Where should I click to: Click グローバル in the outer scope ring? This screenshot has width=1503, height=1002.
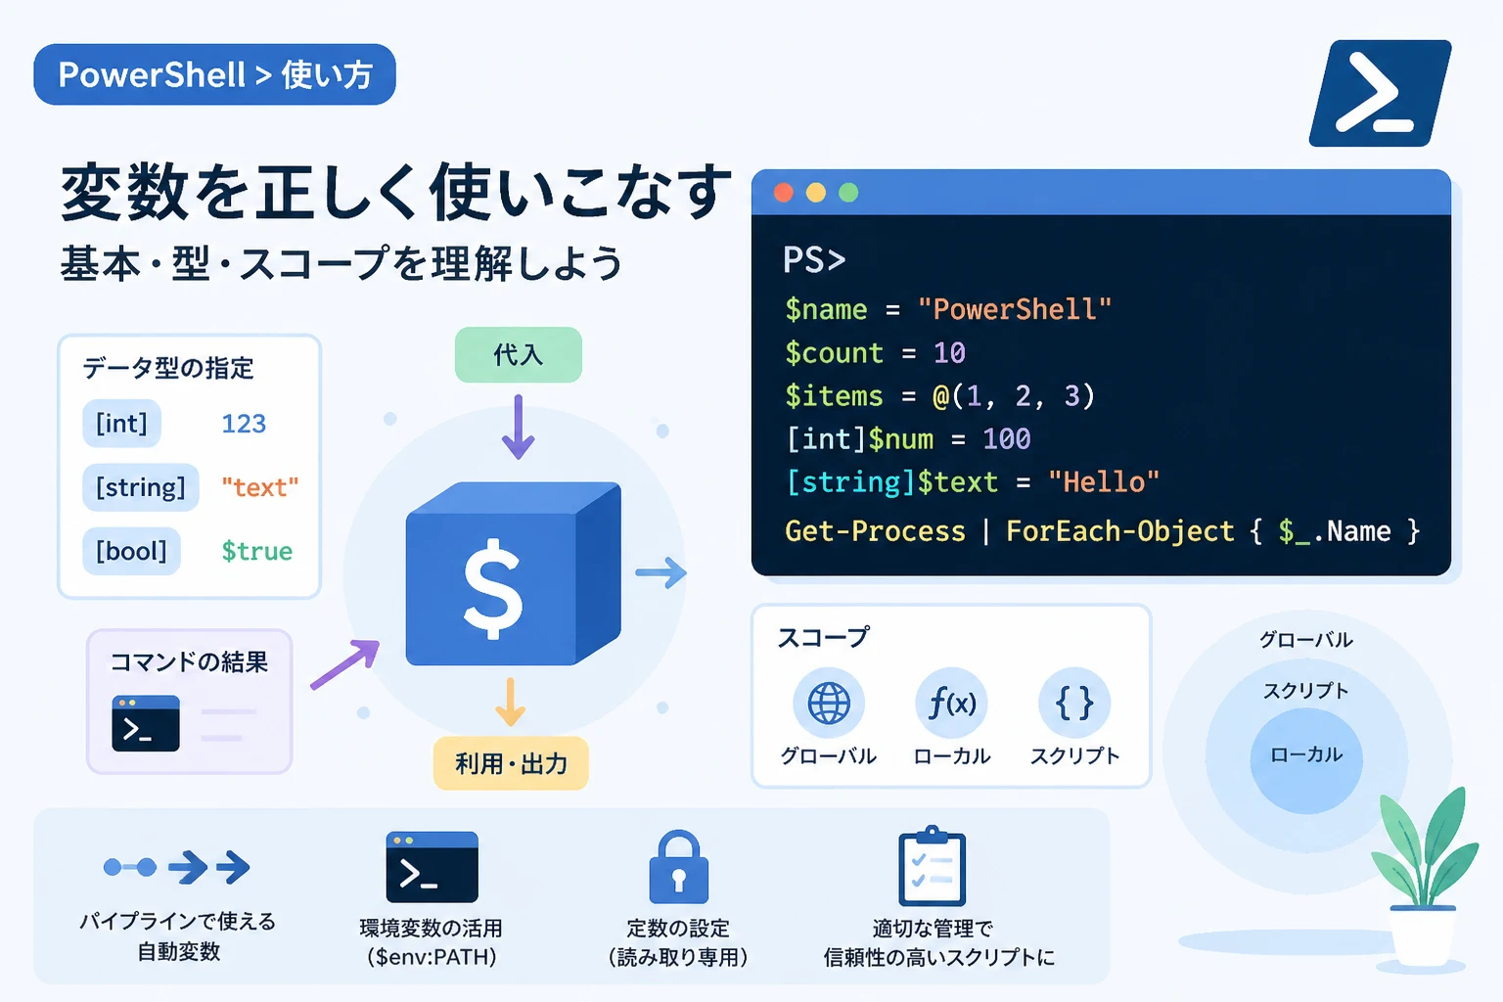click(x=1306, y=640)
